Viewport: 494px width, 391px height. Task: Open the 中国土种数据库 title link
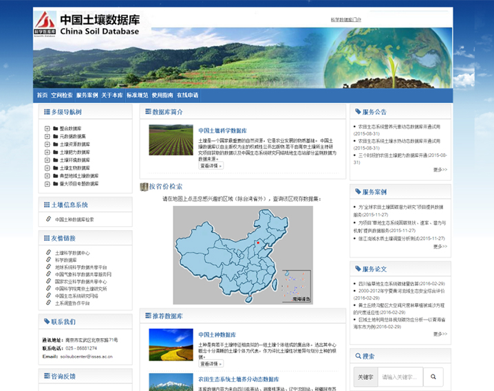coord(217,335)
